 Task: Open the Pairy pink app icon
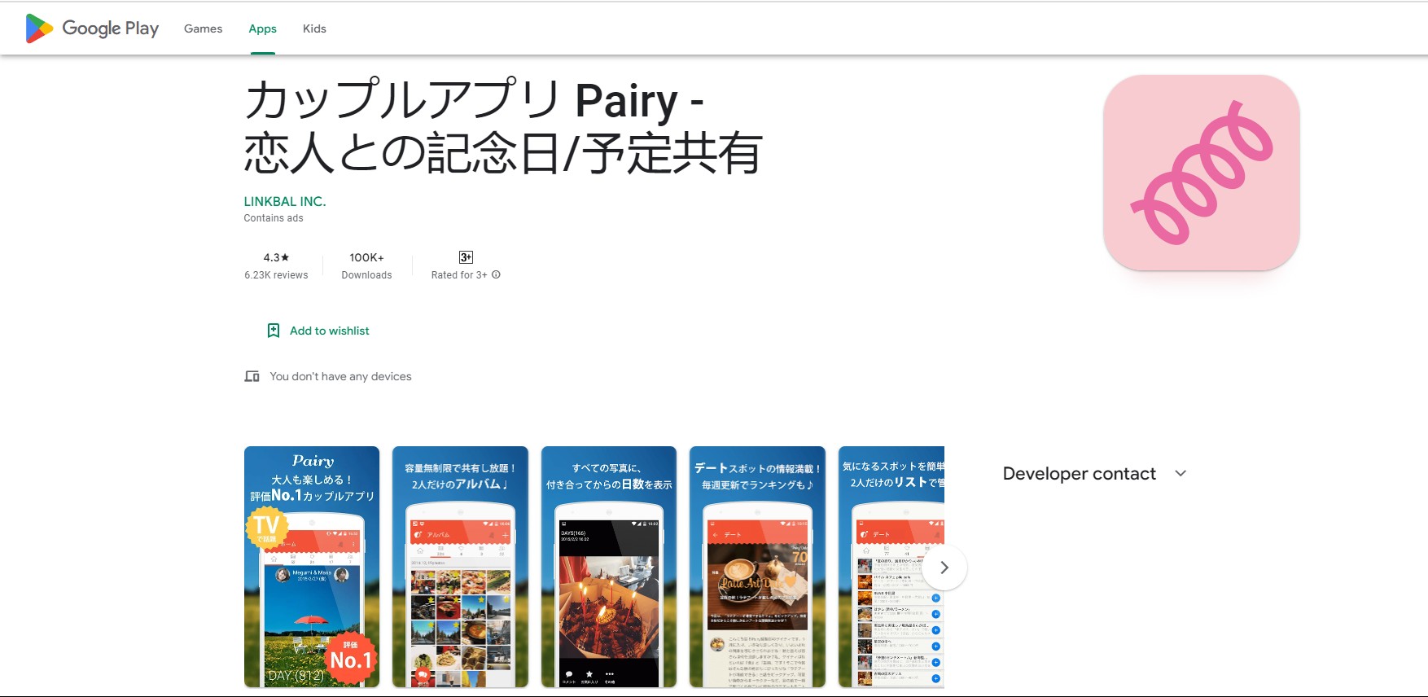[1201, 173]
